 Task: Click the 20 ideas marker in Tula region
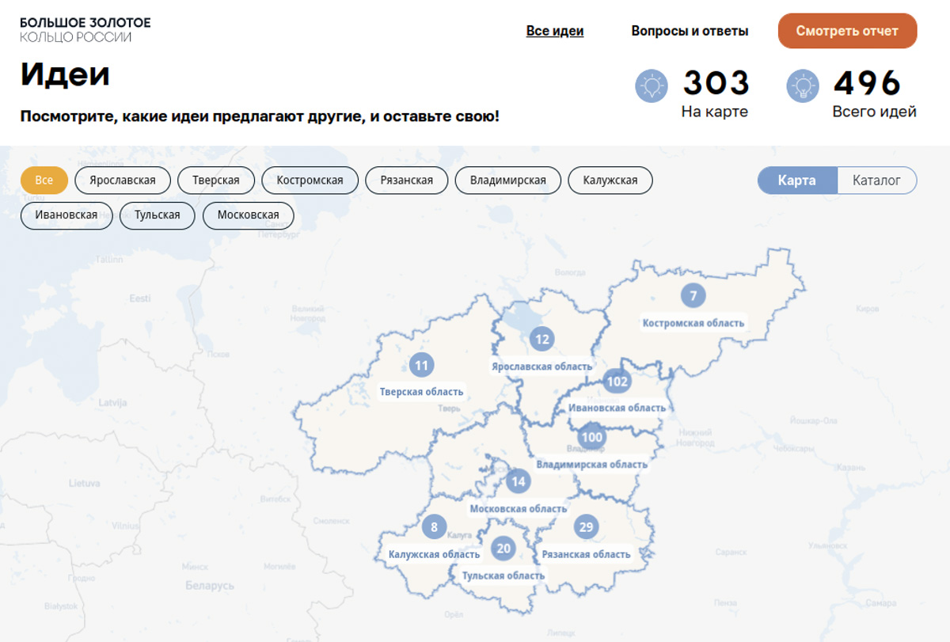click(503, 548)
